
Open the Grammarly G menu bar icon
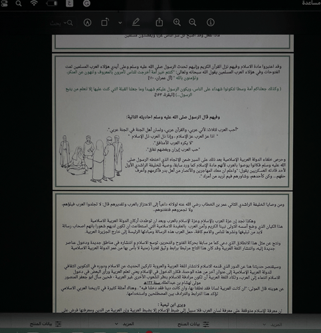86,3
